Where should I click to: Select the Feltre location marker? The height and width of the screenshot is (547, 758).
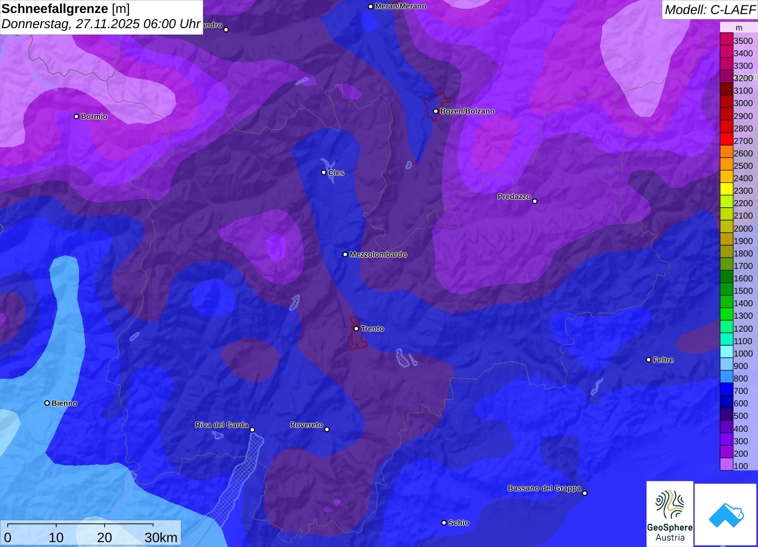649,360
